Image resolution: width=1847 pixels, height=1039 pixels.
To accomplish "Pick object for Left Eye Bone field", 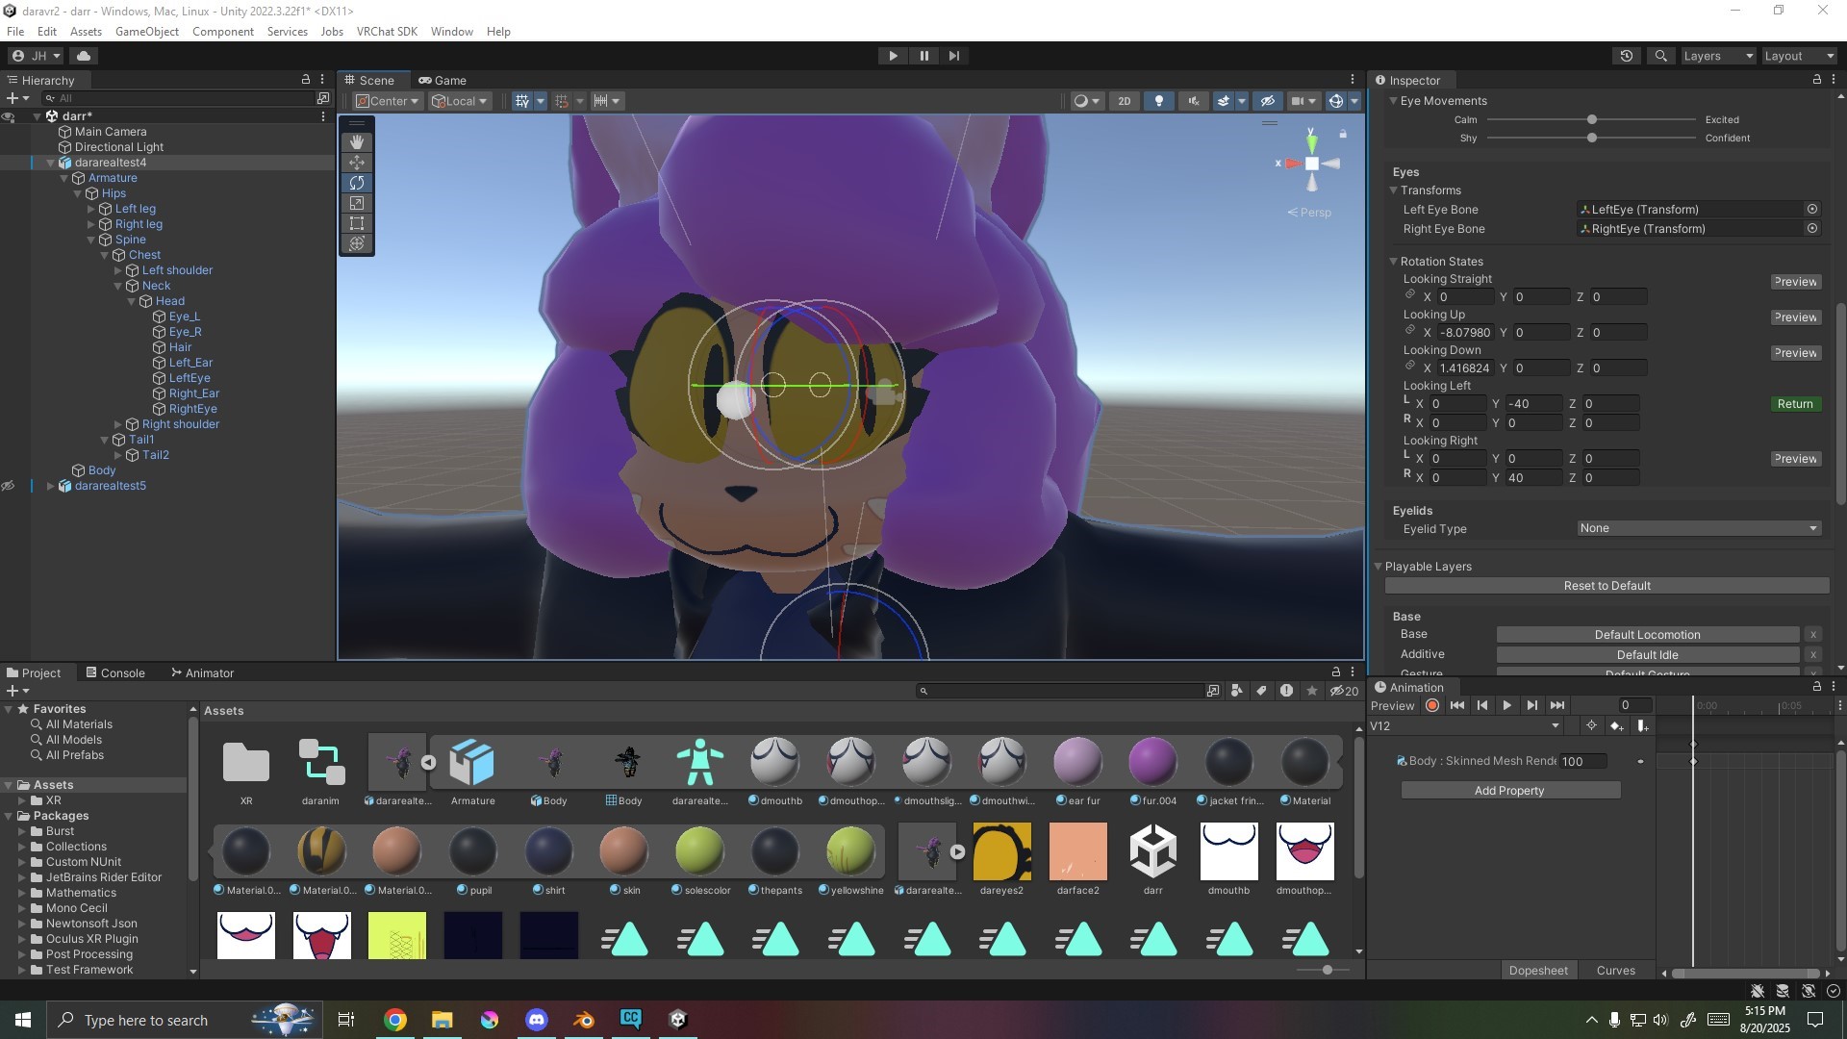I will pos(1812,210).
